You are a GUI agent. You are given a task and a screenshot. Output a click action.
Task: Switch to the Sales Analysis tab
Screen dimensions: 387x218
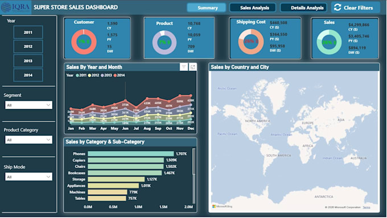click(x=253, y=7)
